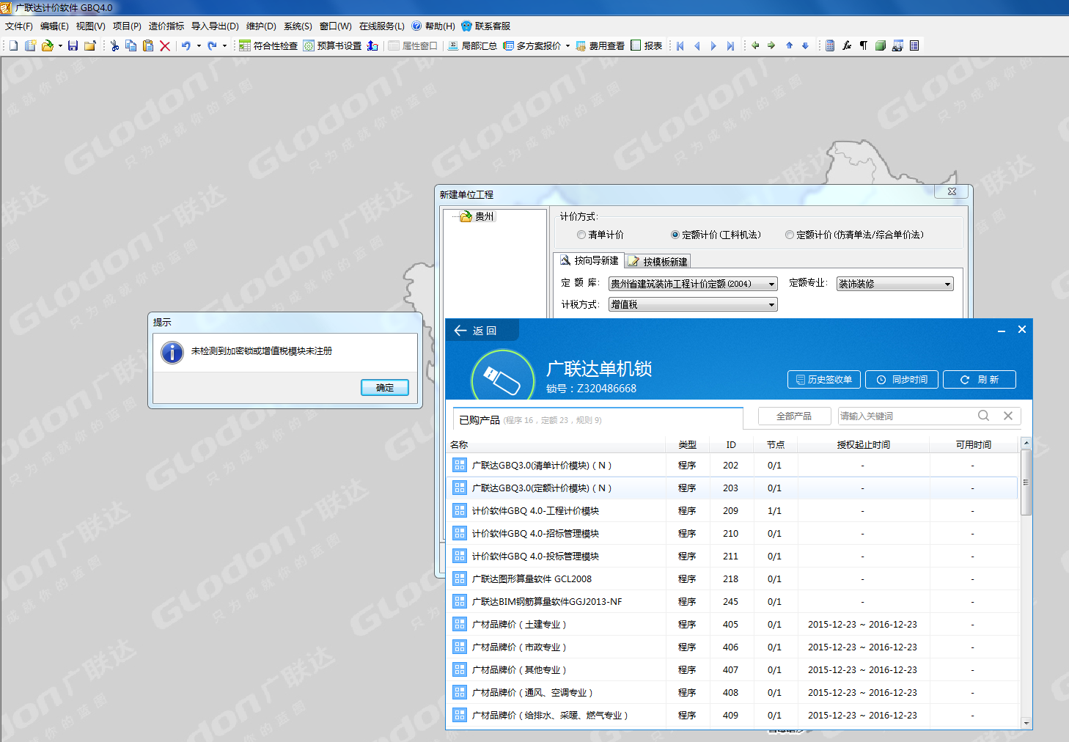1069x742 pixels.
Task: Click the blue floppy-disk save icon
Action: 73,45
